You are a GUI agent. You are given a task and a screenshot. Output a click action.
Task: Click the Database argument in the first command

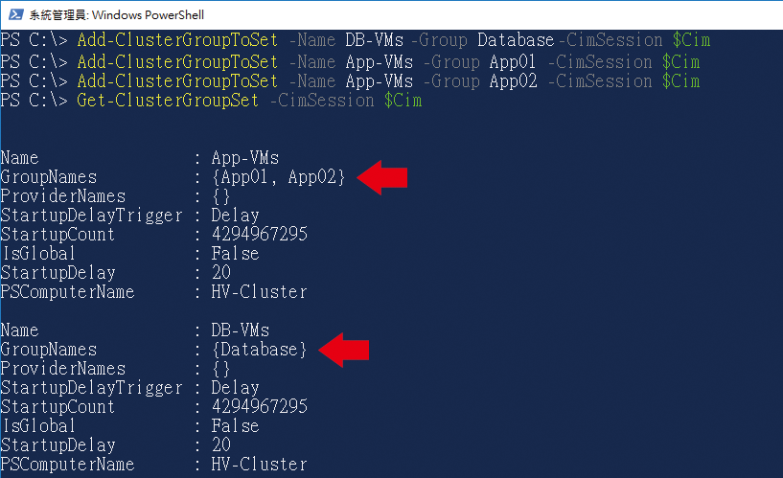(516, 41)
